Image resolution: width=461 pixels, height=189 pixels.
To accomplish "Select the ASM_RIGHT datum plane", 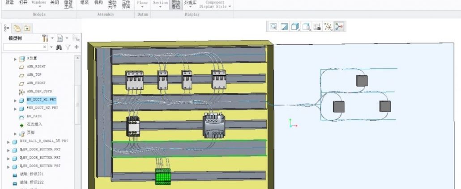I will click(36, 67).
